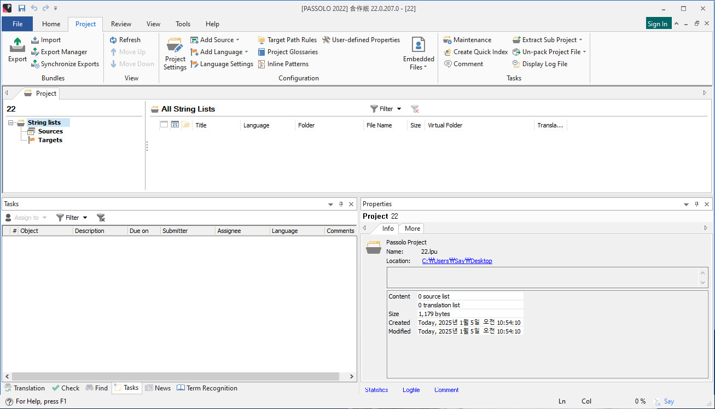Open User-defined Properties
This screenshot has height=409, width=715.
pyautogui.click(x=361, y=40)
